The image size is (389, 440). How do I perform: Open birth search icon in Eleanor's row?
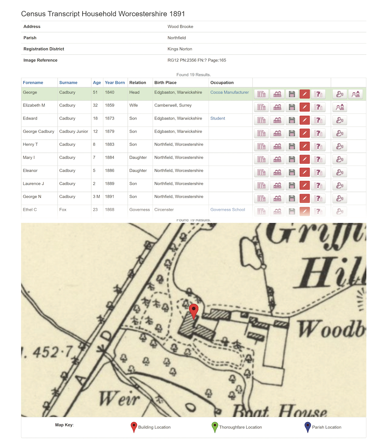tap(340, 172)
